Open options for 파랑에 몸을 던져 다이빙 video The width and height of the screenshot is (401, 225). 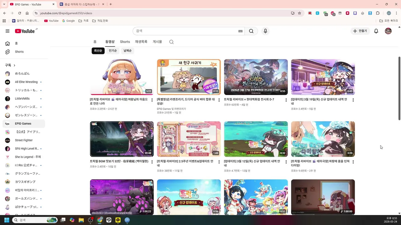click(353, 162)
